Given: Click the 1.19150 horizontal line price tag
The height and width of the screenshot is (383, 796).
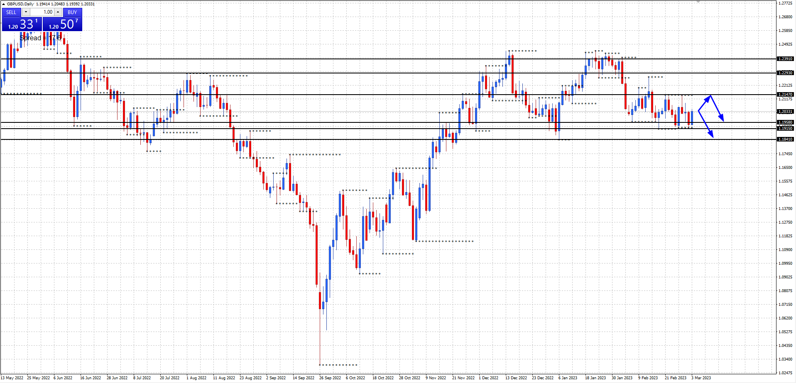Looking at the screenshot, I should [785, 129].
